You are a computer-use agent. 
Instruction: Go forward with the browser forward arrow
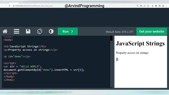click(x=6, y=6)
